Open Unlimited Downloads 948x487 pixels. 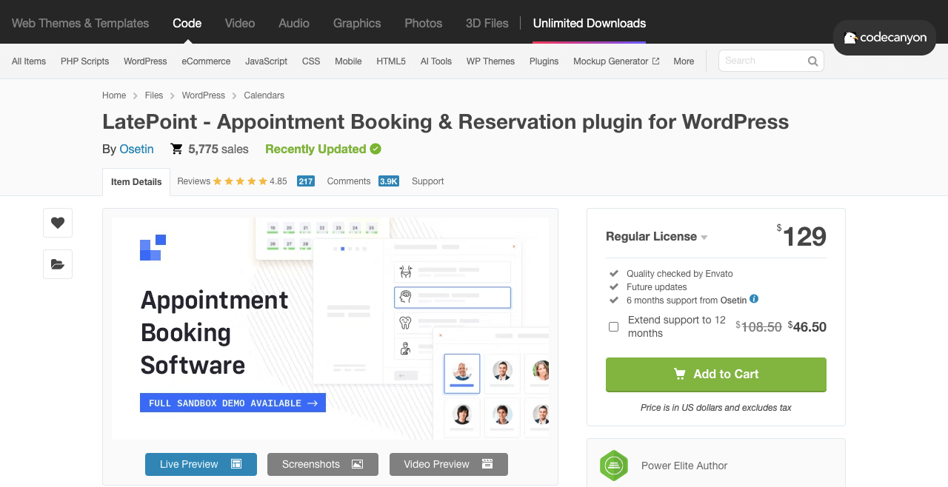pyautogui.click(x=590, y=23)
